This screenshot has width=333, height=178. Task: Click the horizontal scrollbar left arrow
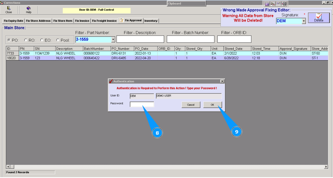[x=8, y=167]
